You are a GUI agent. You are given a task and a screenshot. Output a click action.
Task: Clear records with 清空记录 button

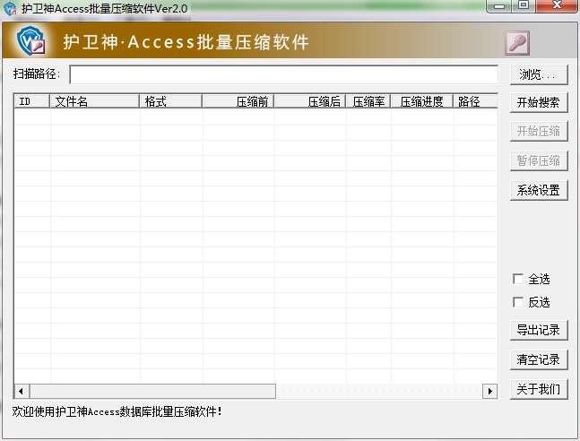(x=539, y=359)
